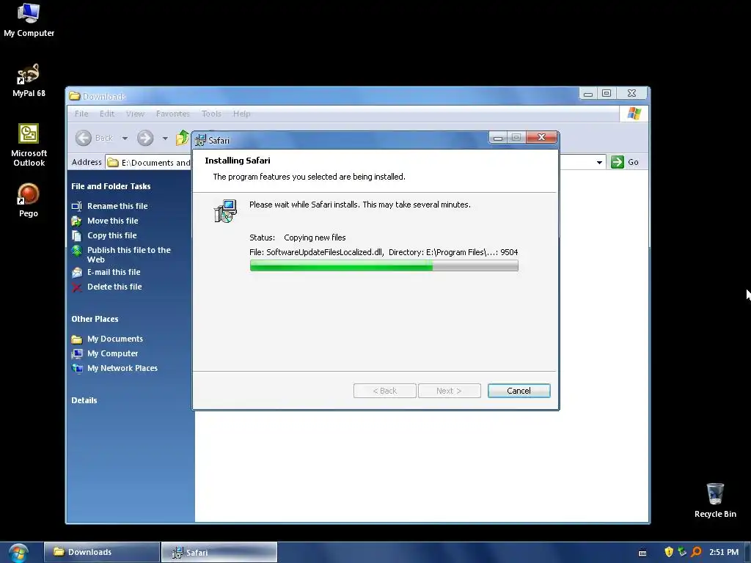Expand the Address bar dropdown
This screenshot has height=563, width=751.
[599, 162]
